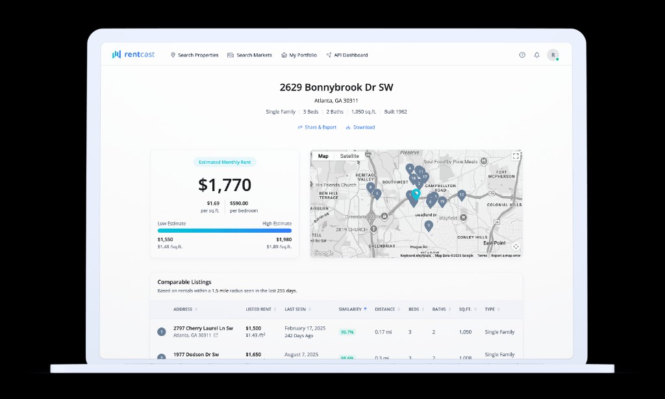Click Soul Food by Pixie Meals marker

click(483, 161)
